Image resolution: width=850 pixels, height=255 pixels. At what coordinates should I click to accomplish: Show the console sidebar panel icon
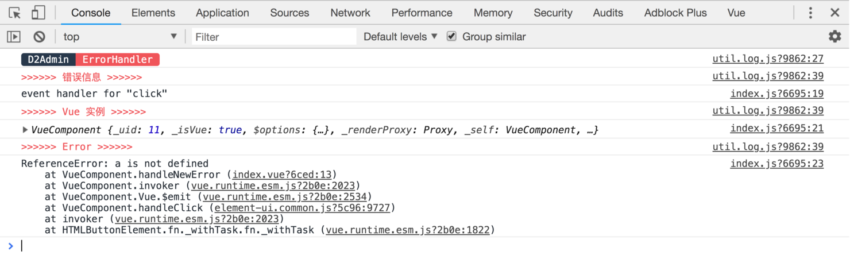[14, 37]
